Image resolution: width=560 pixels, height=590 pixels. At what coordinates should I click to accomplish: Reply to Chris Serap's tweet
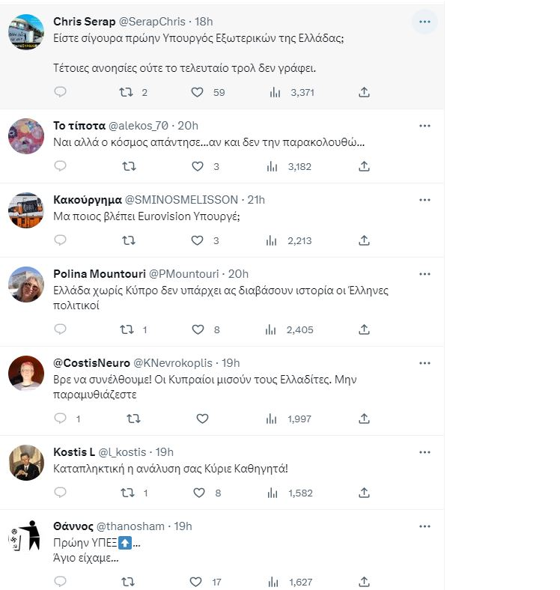61,92
